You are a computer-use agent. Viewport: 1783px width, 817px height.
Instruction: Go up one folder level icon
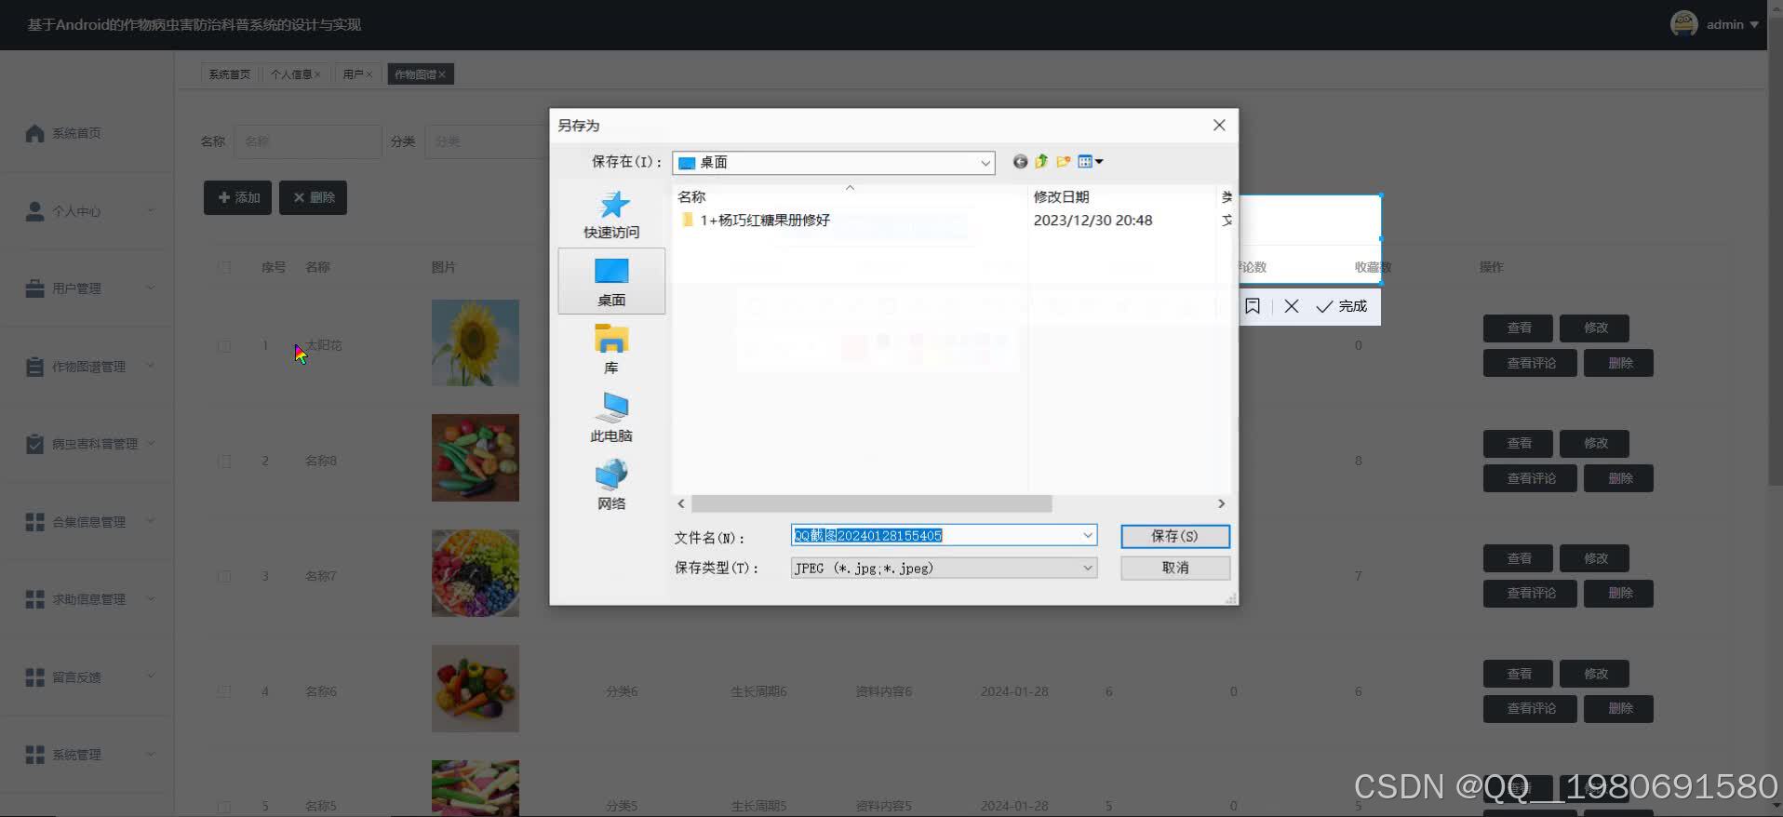click(1041, 162)
